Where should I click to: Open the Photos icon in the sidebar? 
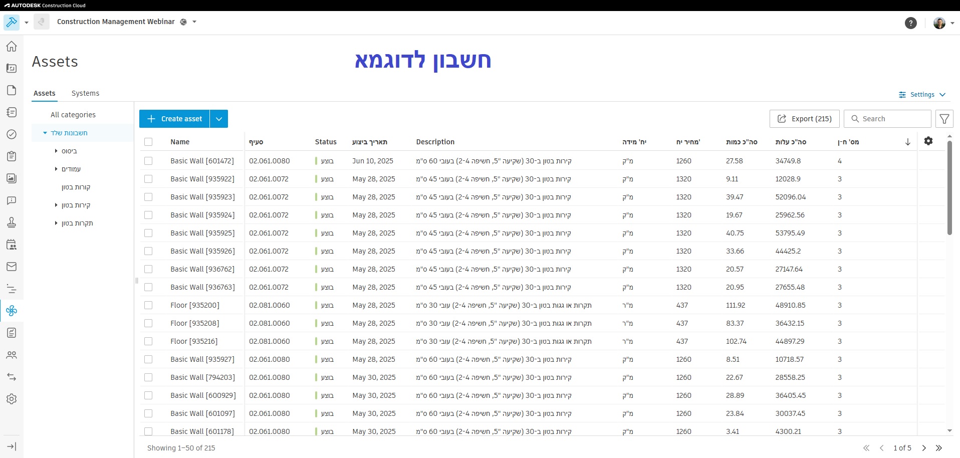pos(12,178)
